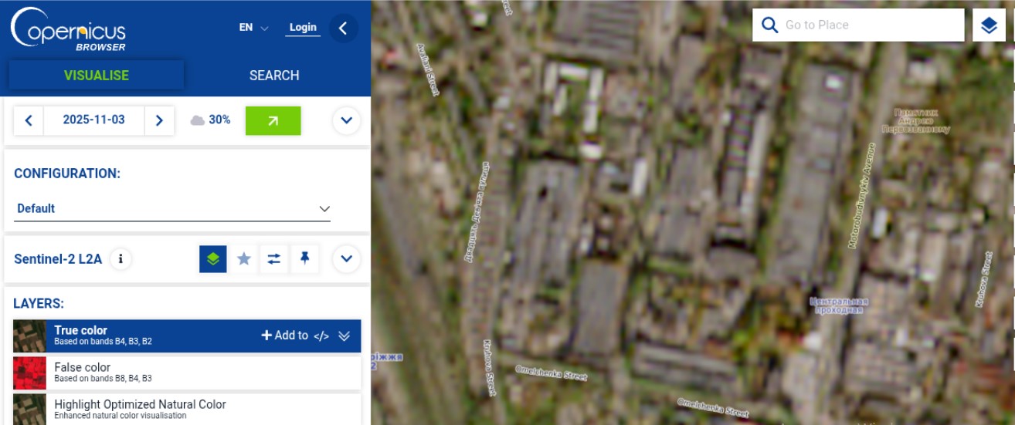This screenshot has height=425, width=1015.
Task: Open the EN language dropdown
Action: (x=253, y=28)
